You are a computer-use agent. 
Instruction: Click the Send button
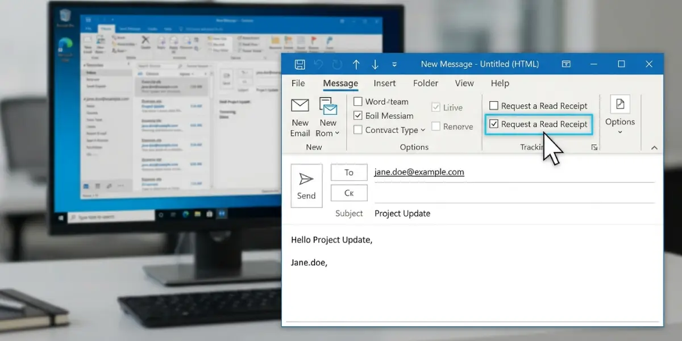[x=306, y=186]
